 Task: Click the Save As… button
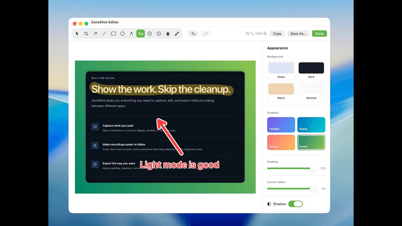point(298,34)
